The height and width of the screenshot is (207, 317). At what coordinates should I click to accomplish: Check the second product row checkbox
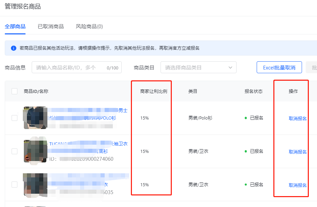point(14,151)
